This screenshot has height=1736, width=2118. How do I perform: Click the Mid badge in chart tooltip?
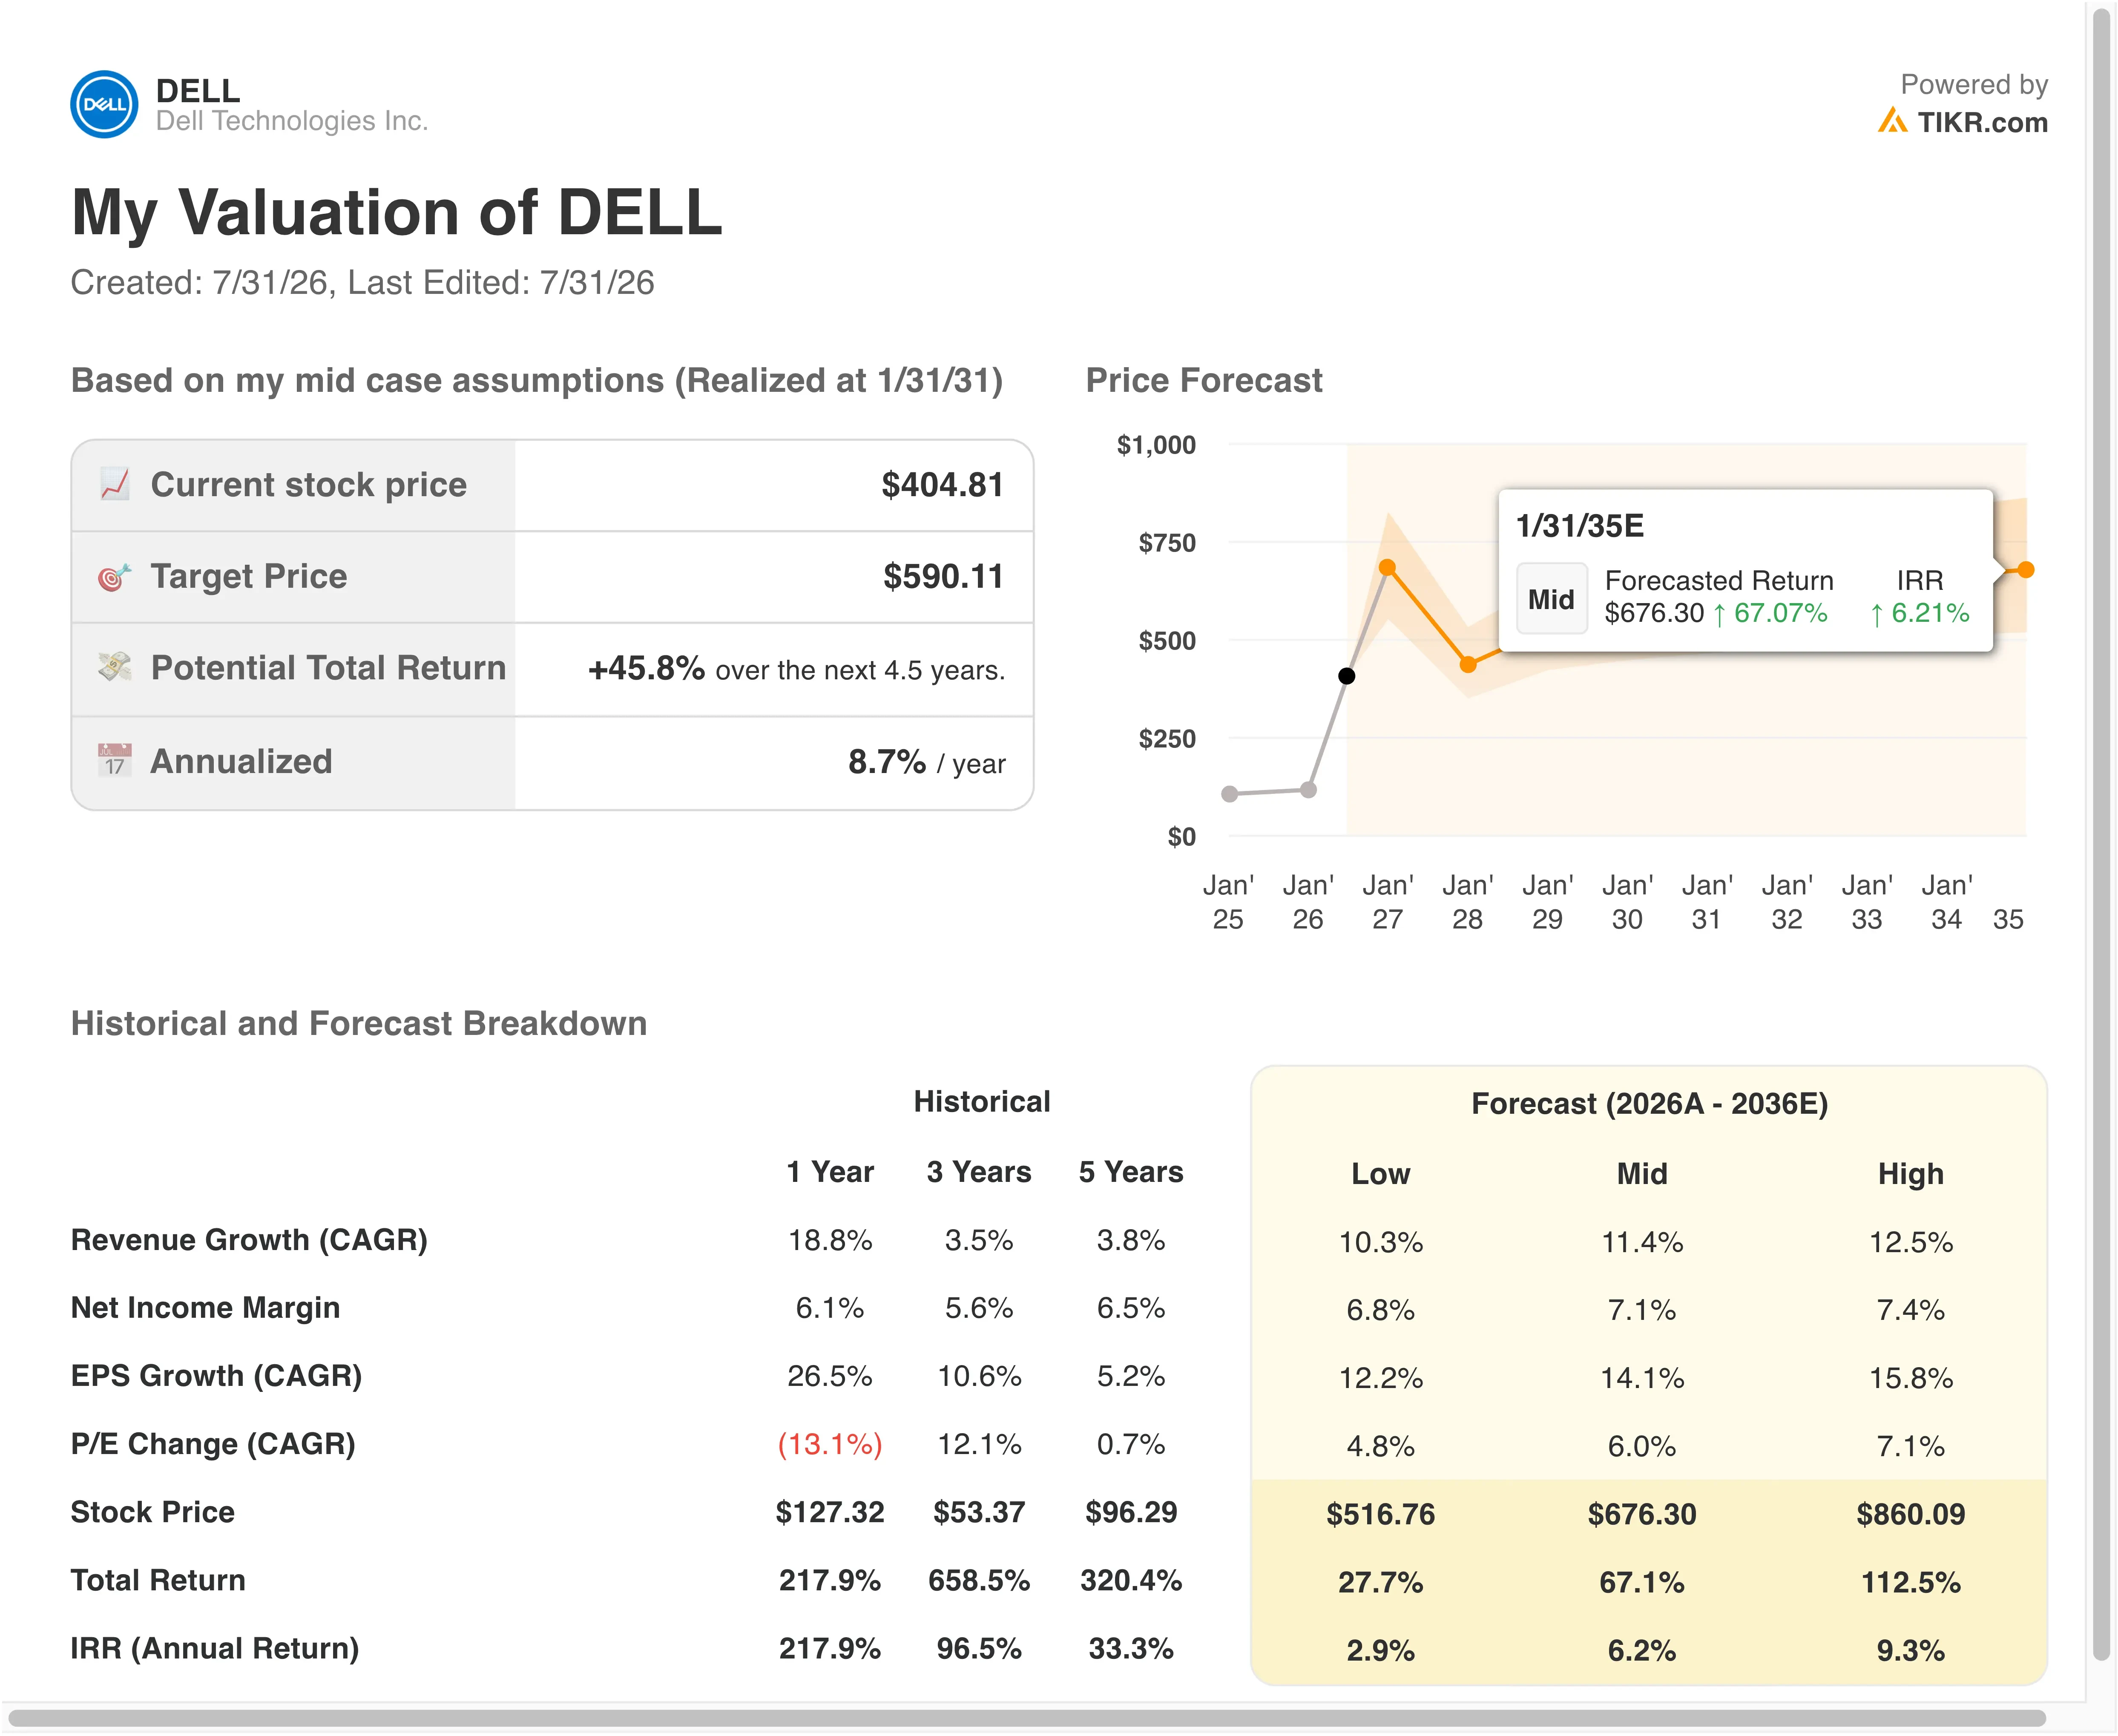pyautogui.click(x=1551, y=599)
